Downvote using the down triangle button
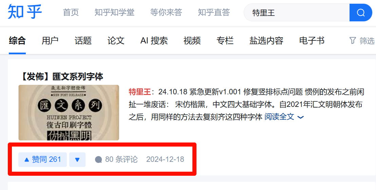Viewport: 376px width, 190px height. pyautogui.click(x=77, y=159)
